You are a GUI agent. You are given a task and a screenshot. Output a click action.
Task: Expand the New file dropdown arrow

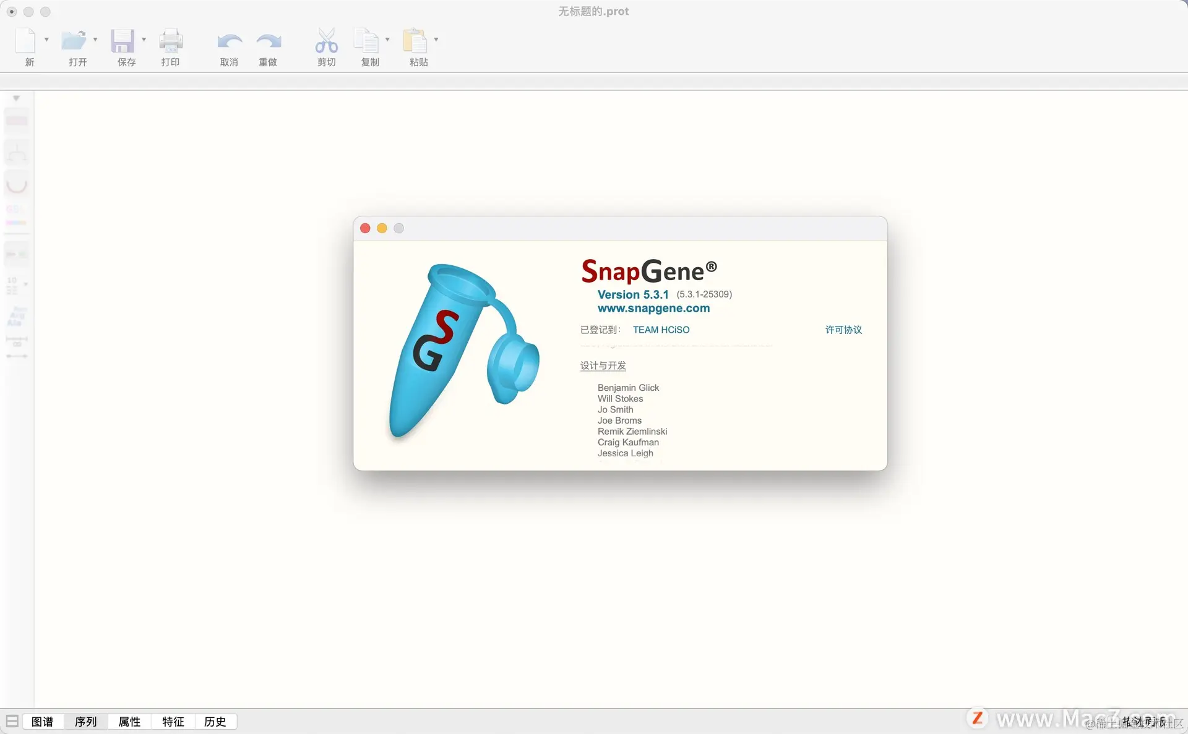tap(46, 40)
